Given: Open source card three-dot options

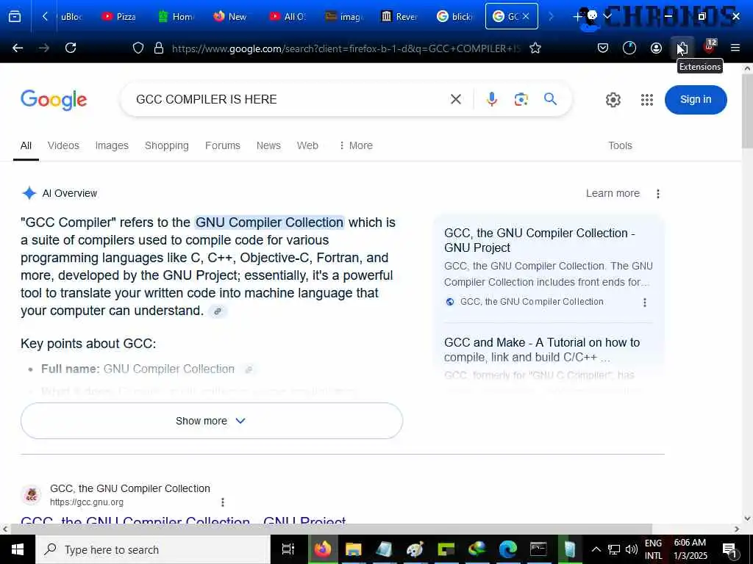Looking at the screenshot, I should (644, 303).
